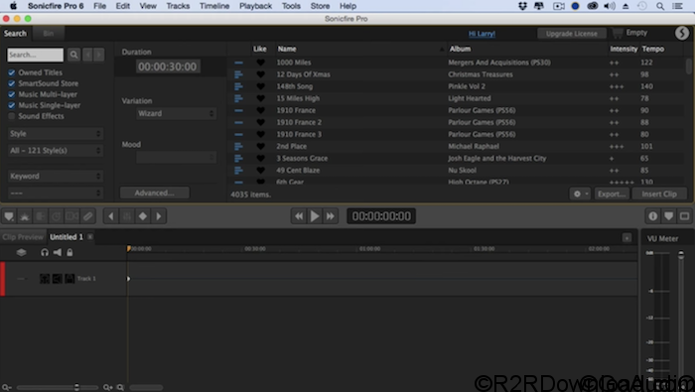This screenshot has width=695, height=392.
Task: Click the Advanced... button
Action: 154,193
